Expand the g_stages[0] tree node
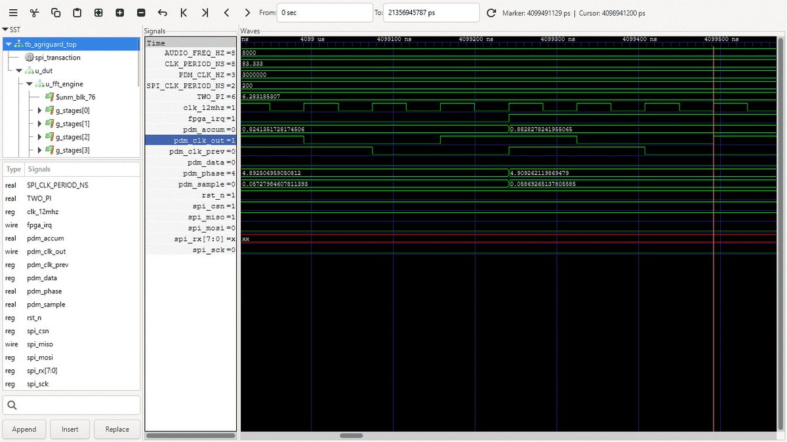The height and width of the screenshot is (442, 787). [40, 110]
